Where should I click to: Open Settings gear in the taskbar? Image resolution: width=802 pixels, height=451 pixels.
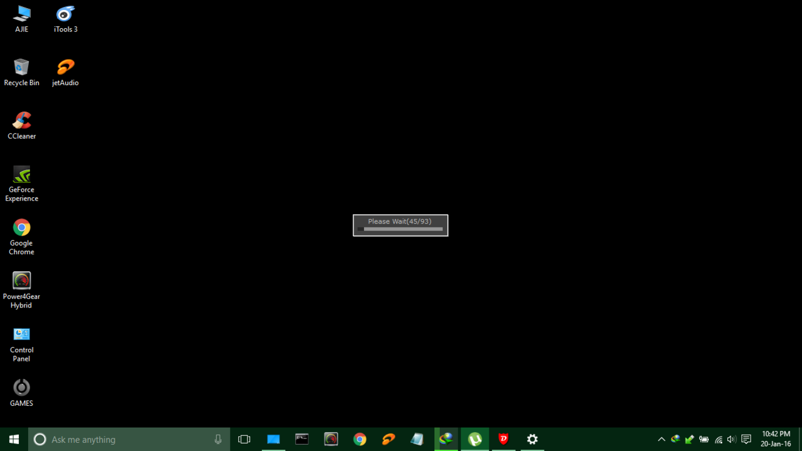tap(533, 439)
